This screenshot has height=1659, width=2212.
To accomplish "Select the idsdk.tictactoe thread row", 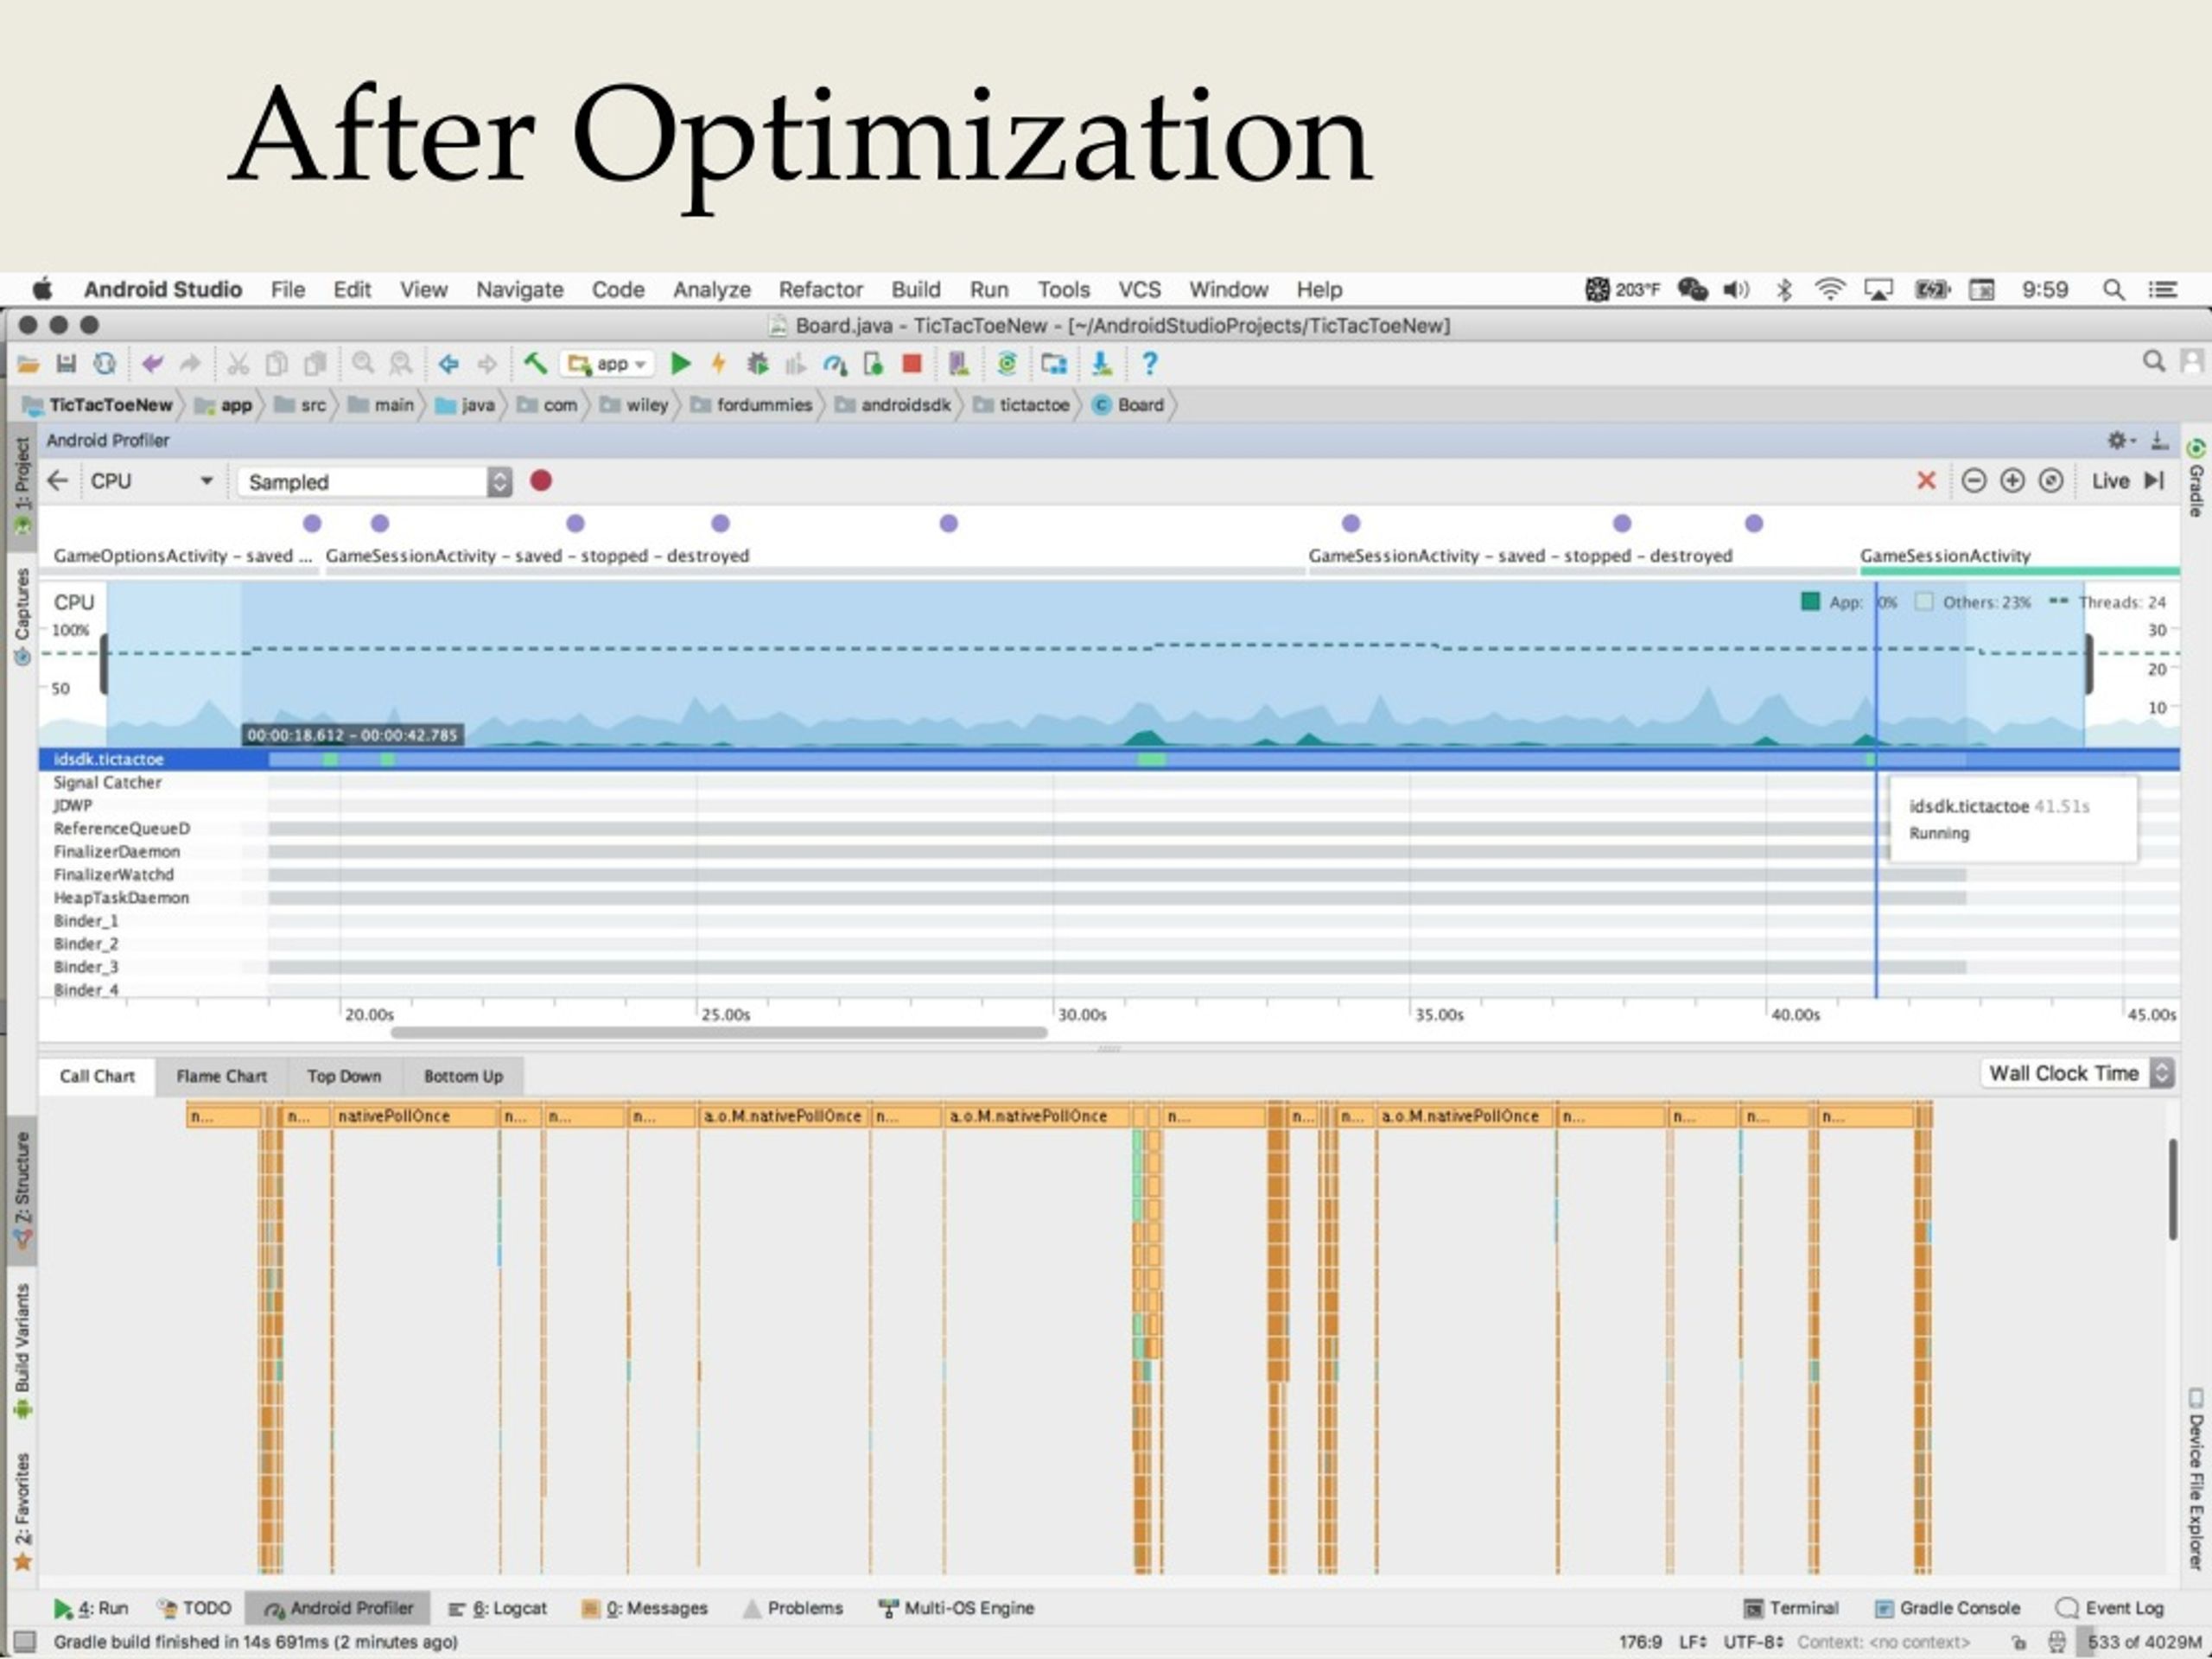I will pos(1109,759).
